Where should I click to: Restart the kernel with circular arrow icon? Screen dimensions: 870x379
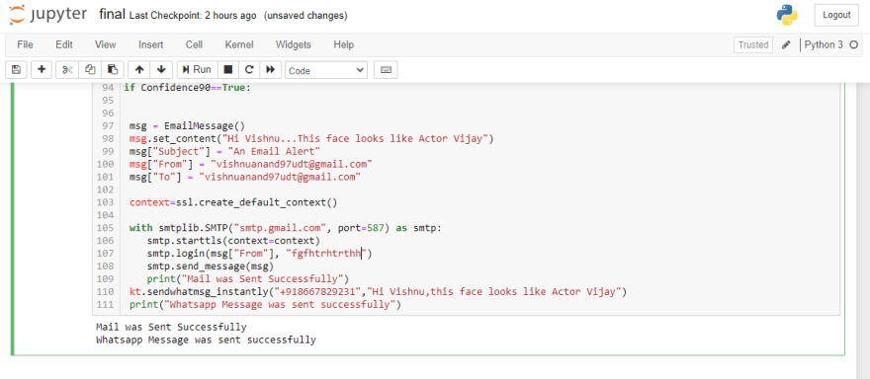249,70
